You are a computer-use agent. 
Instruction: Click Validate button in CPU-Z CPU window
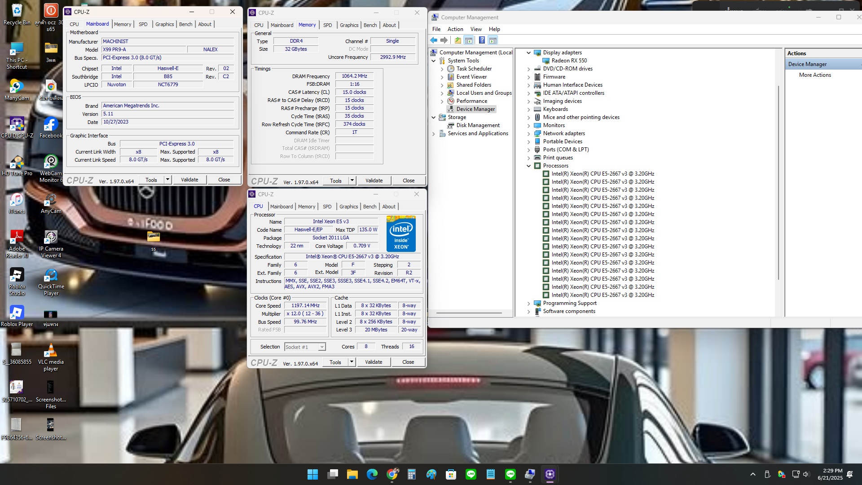(374, 362)
